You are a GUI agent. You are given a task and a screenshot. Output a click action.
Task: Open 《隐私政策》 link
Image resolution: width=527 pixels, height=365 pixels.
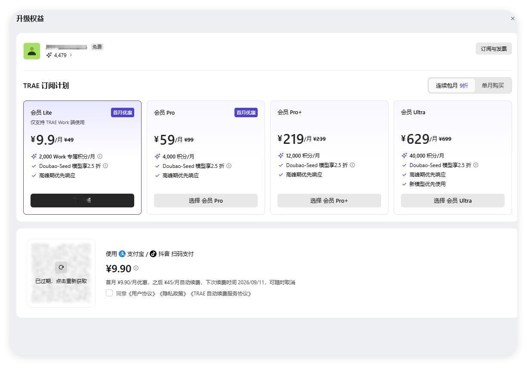173,294
